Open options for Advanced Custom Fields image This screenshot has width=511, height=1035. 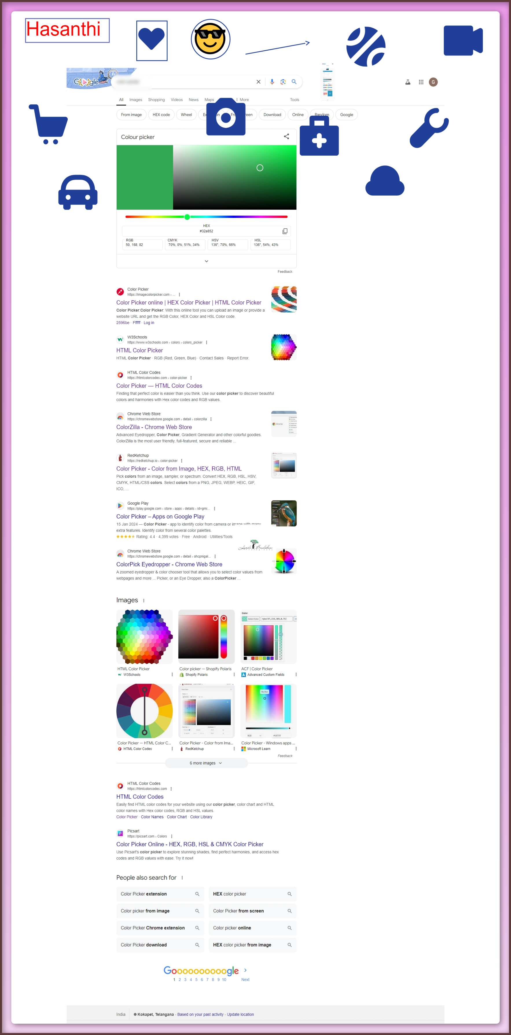(296, 674)
